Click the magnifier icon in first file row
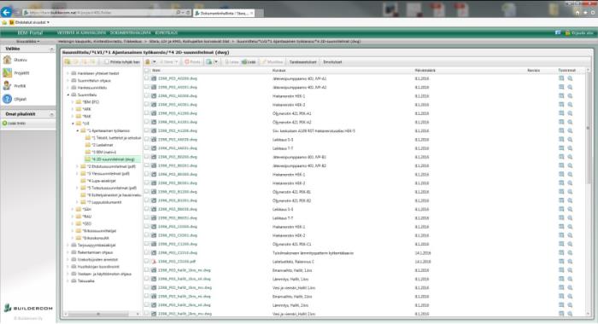 tap(570, 78)
